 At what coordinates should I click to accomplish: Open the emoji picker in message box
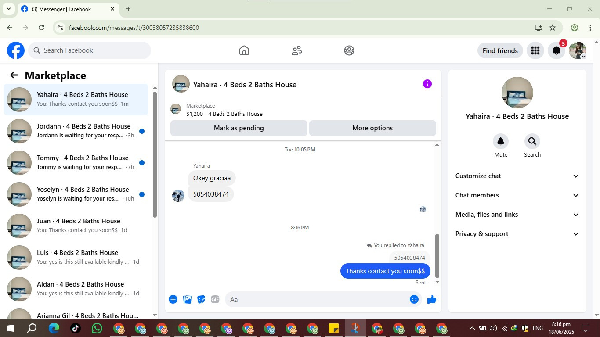coord(414,299)
